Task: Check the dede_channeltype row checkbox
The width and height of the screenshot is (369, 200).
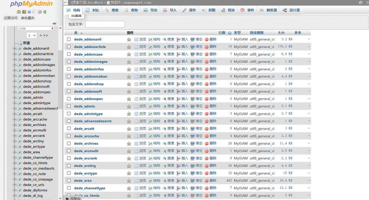Action: coord(69,188)
